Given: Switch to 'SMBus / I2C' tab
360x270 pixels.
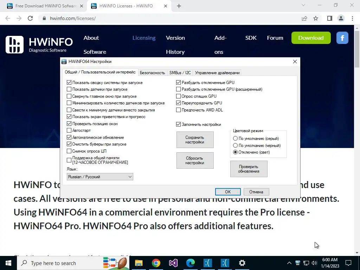Looking at the screenshot, I should [x=180, y=73].
